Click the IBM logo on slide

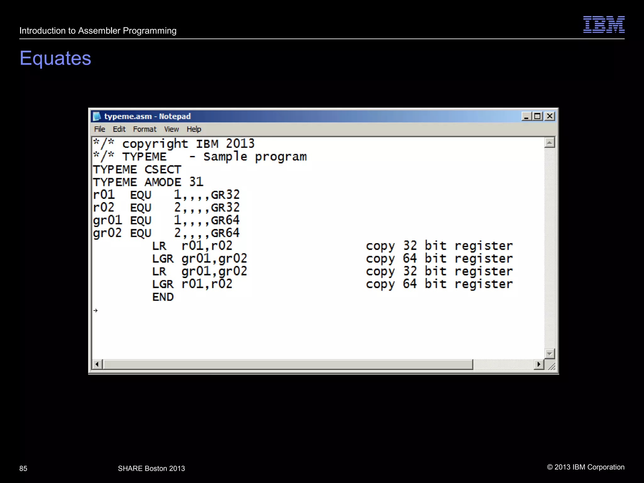pyautogui.click(x=604, y=25)
